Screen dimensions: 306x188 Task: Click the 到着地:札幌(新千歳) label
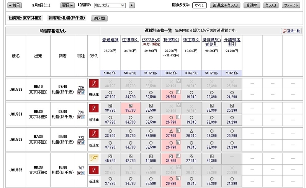click(67, 18)
